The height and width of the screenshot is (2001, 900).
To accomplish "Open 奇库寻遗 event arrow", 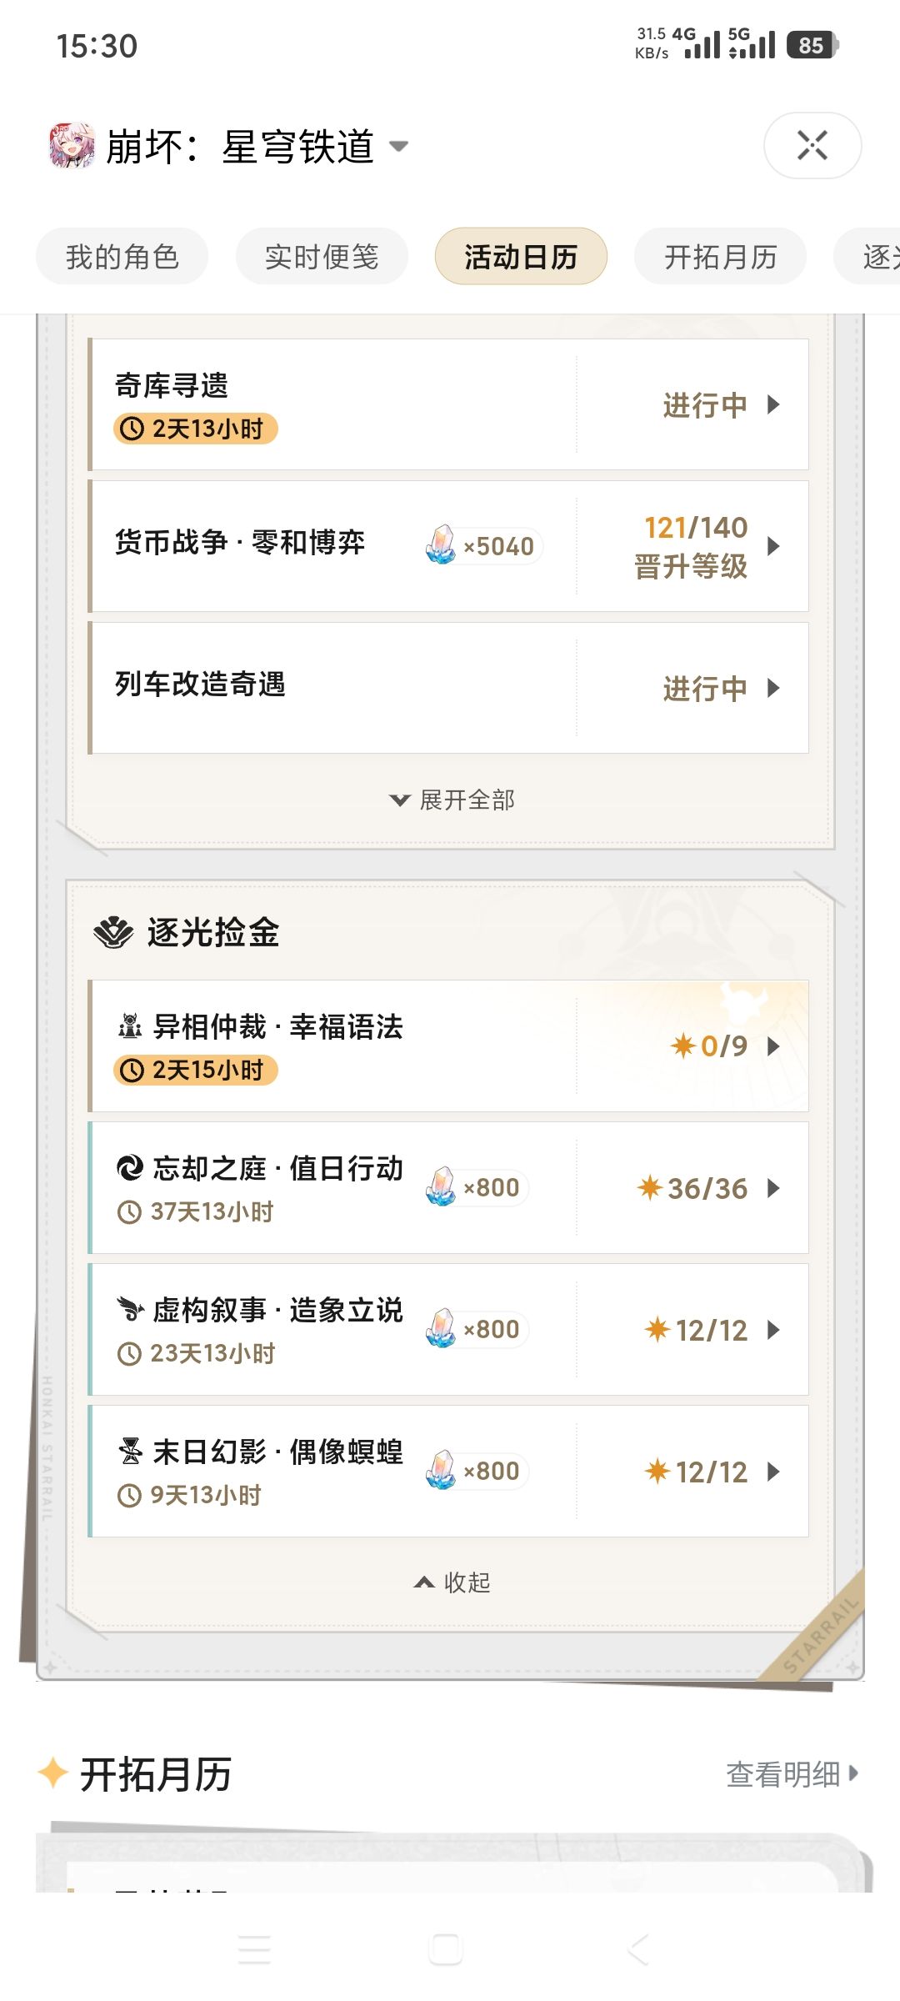I will (773, 404).
